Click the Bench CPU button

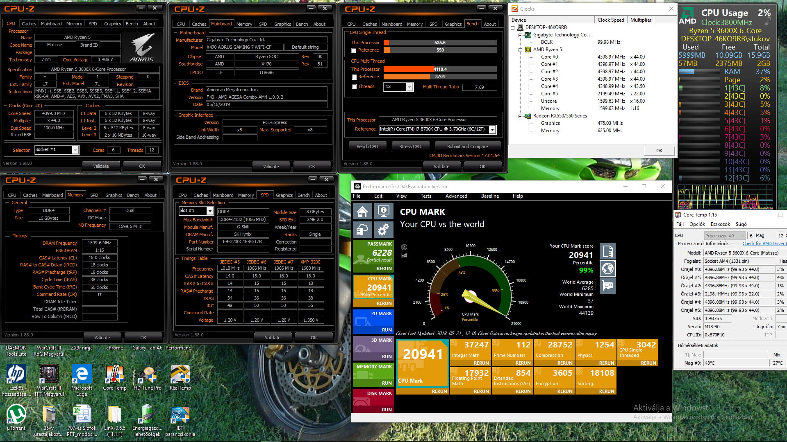(x=367, y=147)
